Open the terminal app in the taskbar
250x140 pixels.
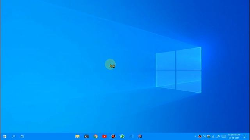(x=86, y=136)
